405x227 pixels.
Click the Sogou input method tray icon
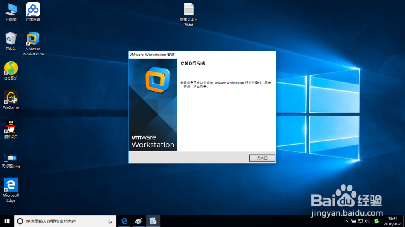376,221
